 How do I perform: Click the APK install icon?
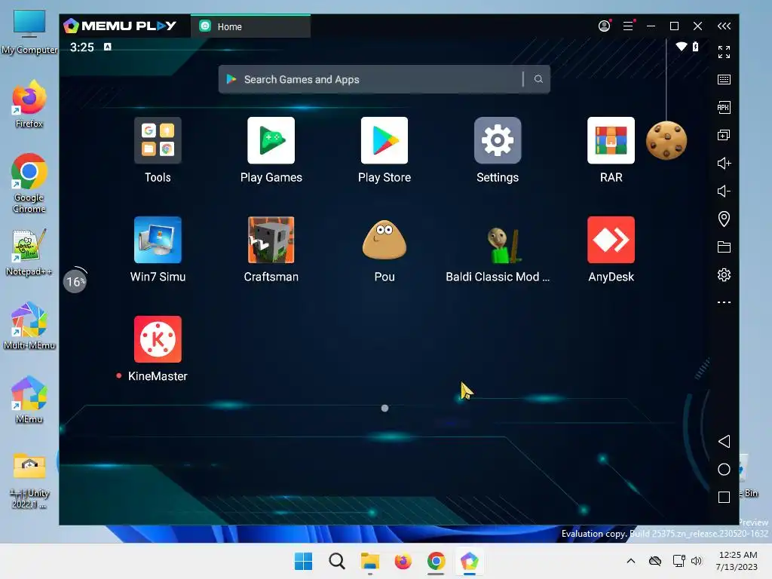point(724,107)
